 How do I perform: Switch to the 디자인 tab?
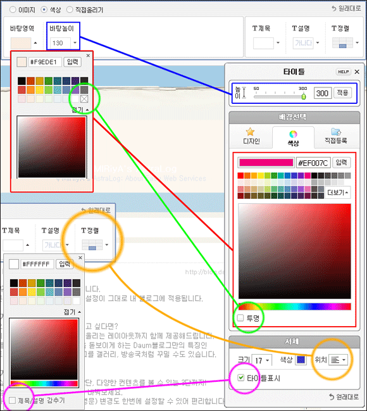(251, 137)
